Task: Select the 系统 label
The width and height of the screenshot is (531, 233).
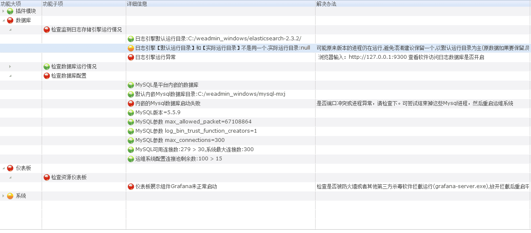Action: point(21,196)
